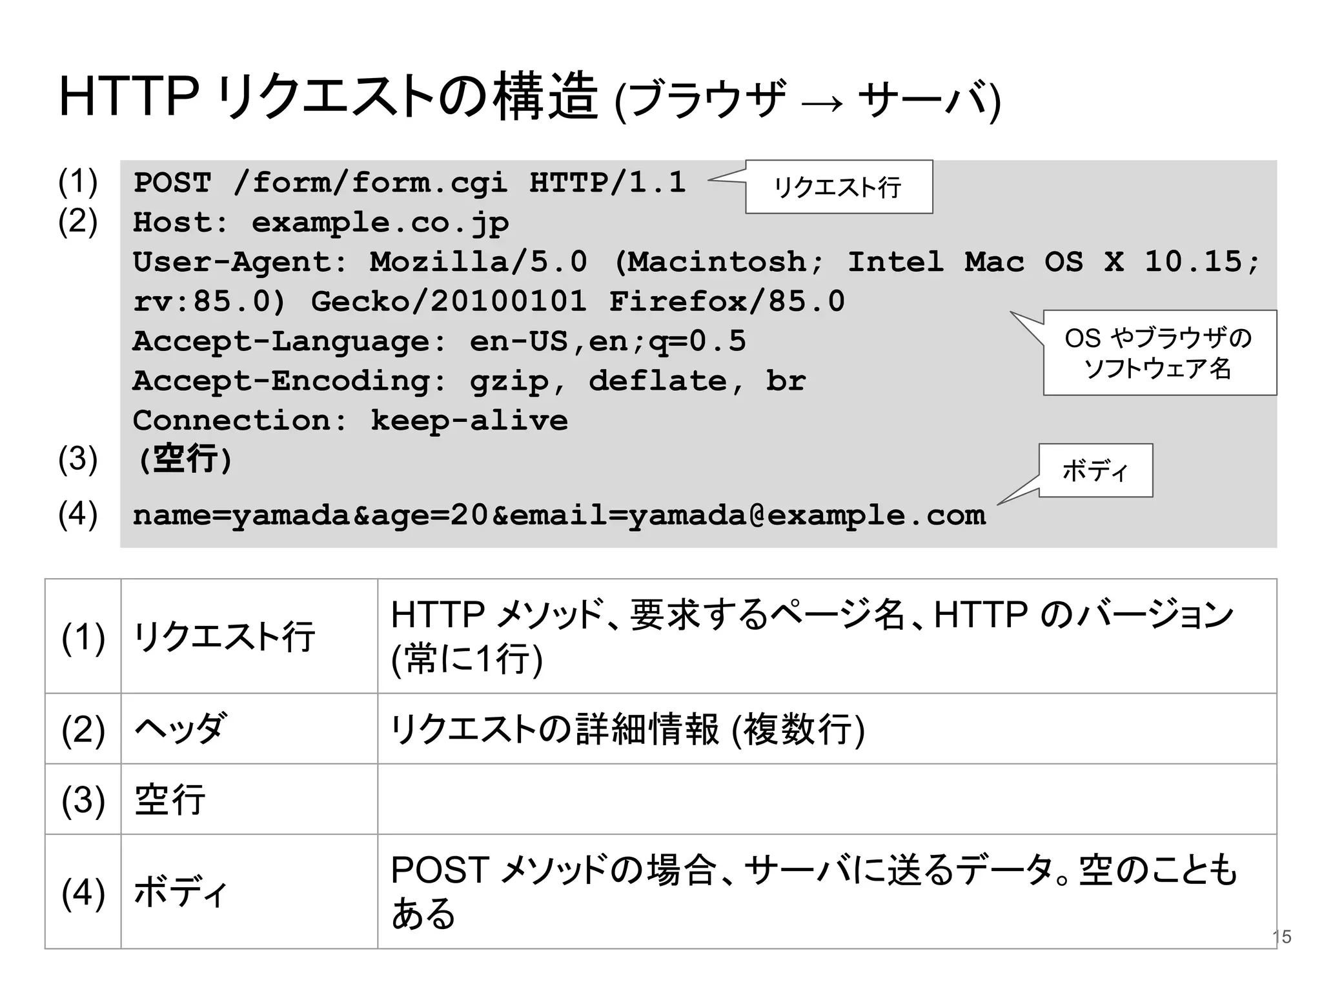Click the '(4)' cell in the table
Image resolution: width=1322 pixels, height=991 pixels.
click(83, 892)
